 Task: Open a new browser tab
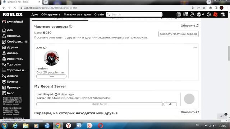tap(46, 2)
